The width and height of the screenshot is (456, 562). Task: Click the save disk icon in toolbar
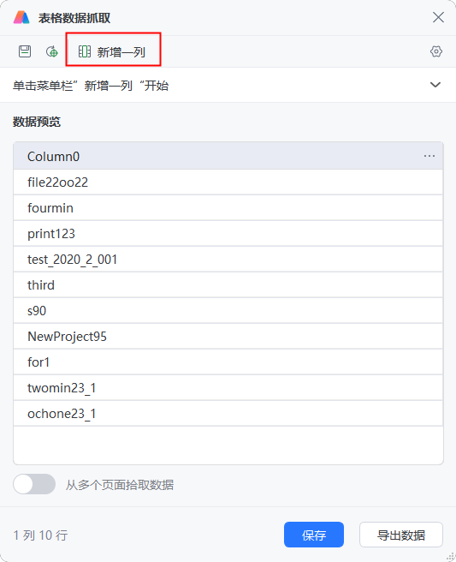click(25, 51)
